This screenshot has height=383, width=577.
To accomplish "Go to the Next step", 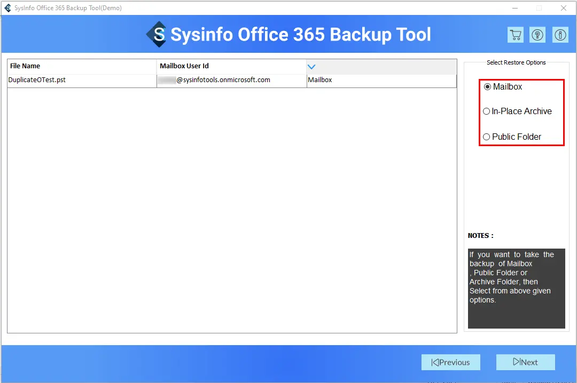I will click(525, 362).
